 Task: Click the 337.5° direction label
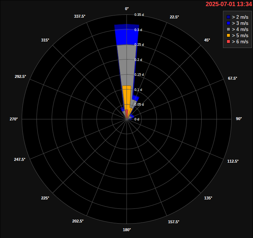(x=80, y=16)
